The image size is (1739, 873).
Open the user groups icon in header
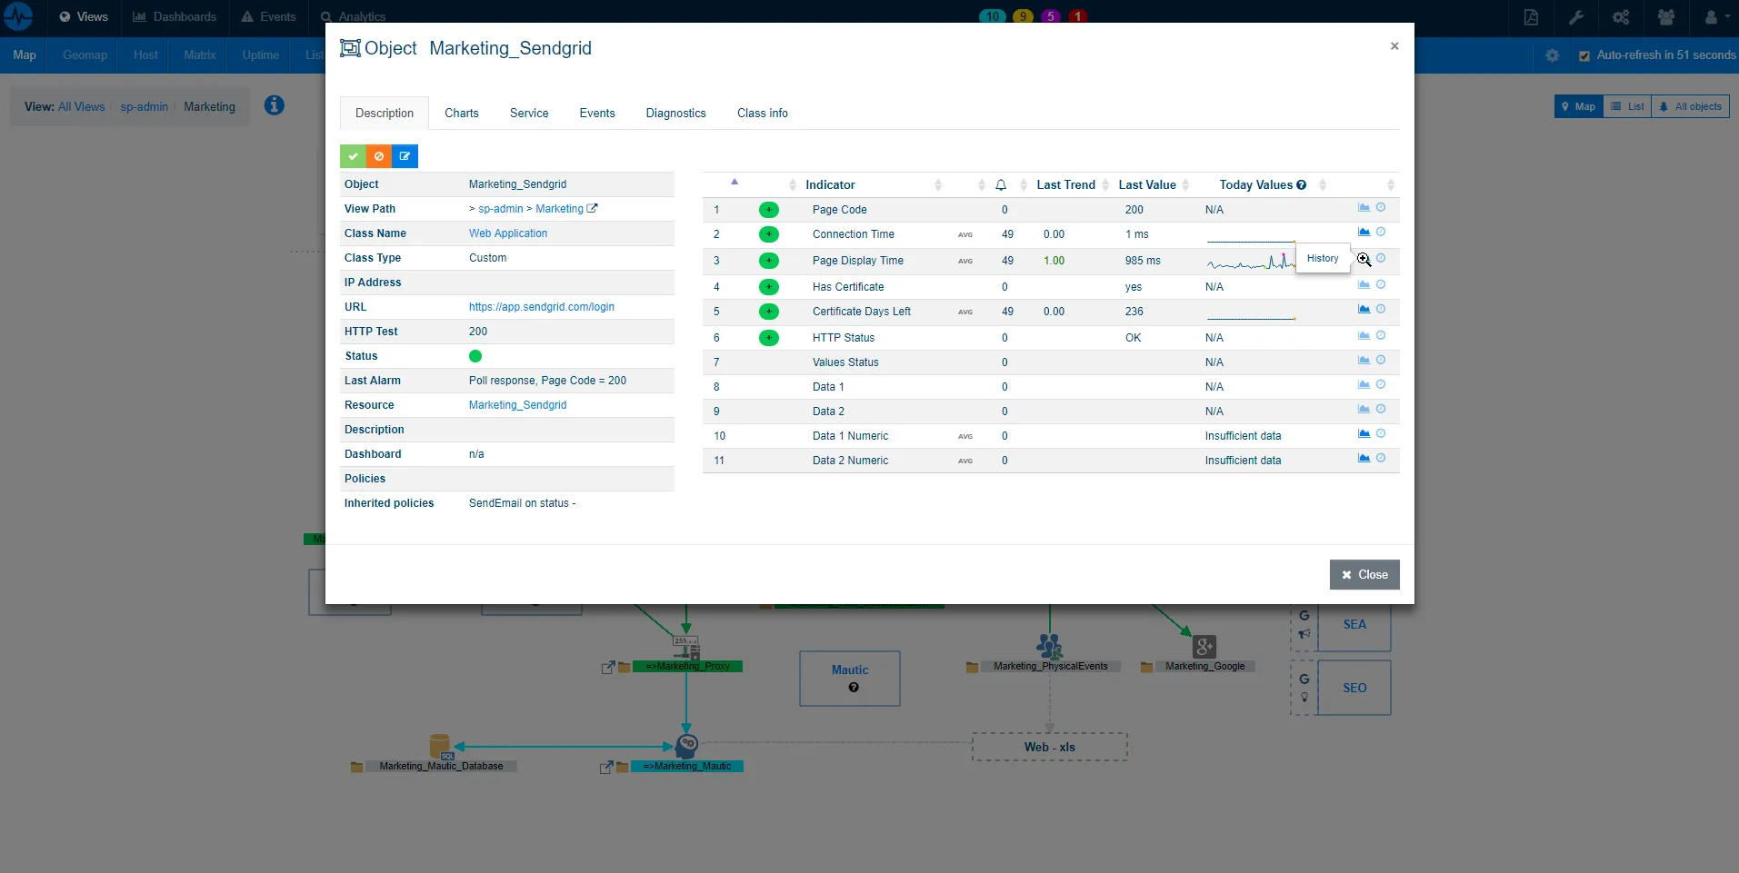1665,17
